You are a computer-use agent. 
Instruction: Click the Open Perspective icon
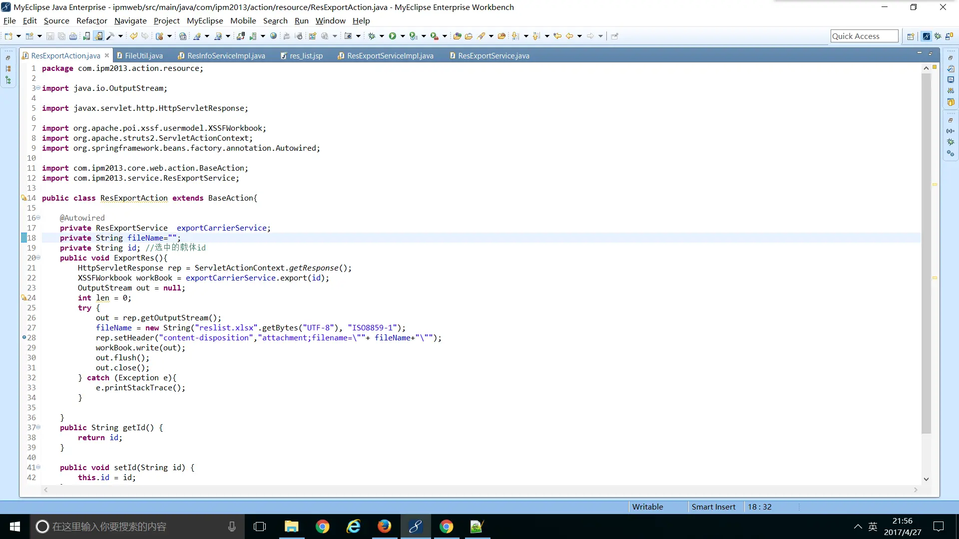click(x=911, y=36)
